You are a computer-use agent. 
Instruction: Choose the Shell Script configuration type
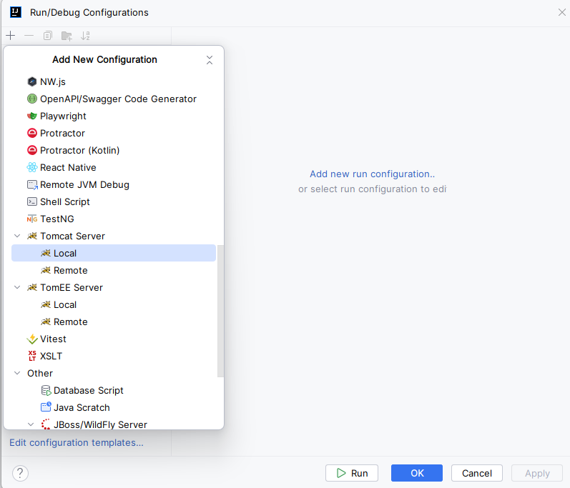[x=114, y=201]
